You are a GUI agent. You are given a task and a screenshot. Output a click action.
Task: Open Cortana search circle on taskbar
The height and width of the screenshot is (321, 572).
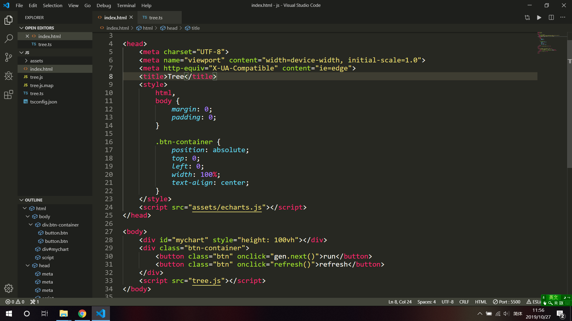click(x=27, y=314)
